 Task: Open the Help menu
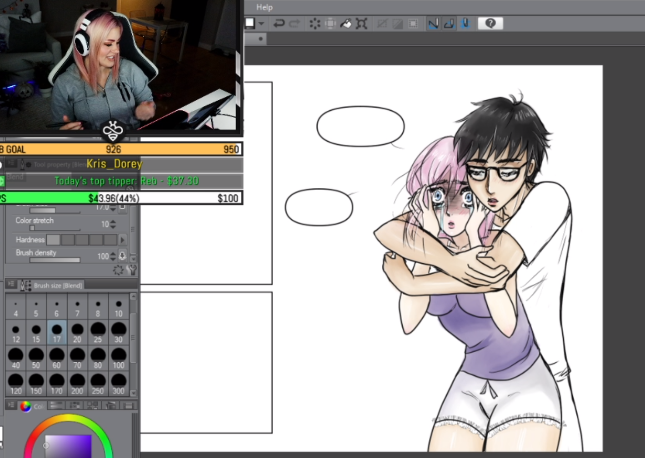click(x=264, y=7)
